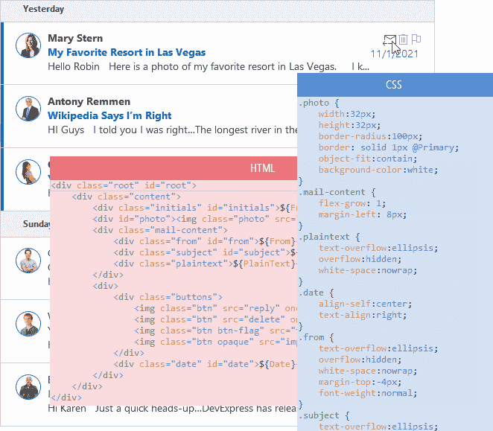This screenshot has width=493, height=431.
Task: Click the 11/1/2021 date on Mary Stern's email
Action: coord(395,54)
